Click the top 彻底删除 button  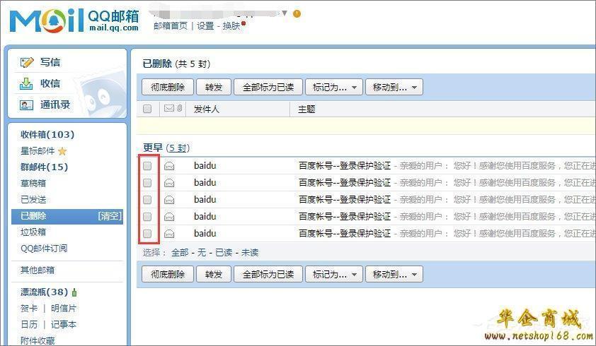168,88
